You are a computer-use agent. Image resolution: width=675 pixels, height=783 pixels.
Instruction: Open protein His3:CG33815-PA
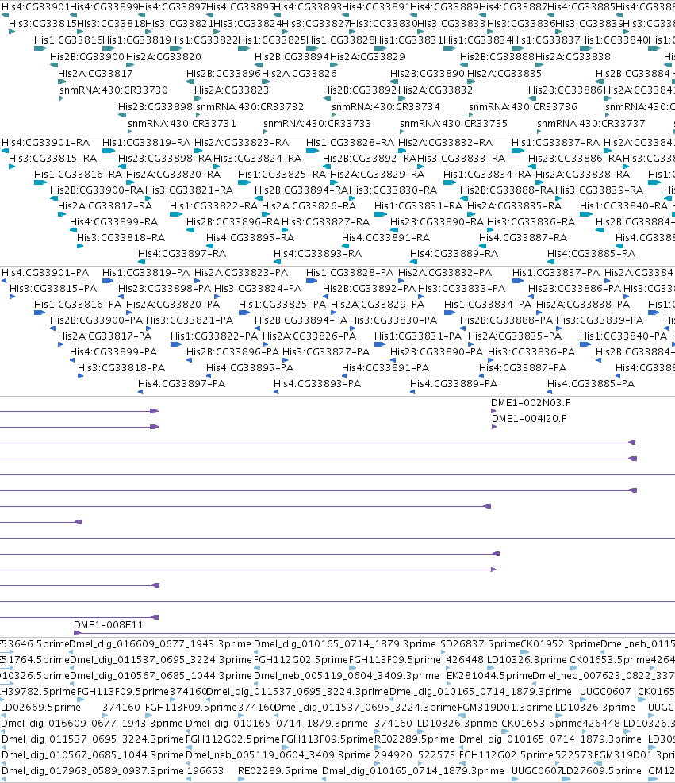tap(53, 289)
